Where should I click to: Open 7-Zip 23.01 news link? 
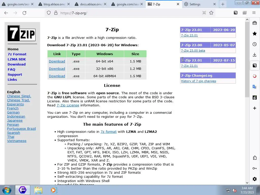(x=189, y=35)
